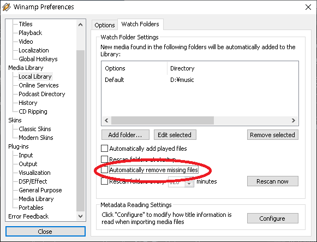Viewport: 317px width, 242px height.
Task: Open Online Services preferences
Action: [x=39, y=85]
